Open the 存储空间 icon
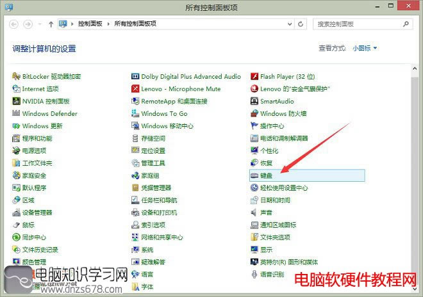The image size is (423, 297). [135, 138]
